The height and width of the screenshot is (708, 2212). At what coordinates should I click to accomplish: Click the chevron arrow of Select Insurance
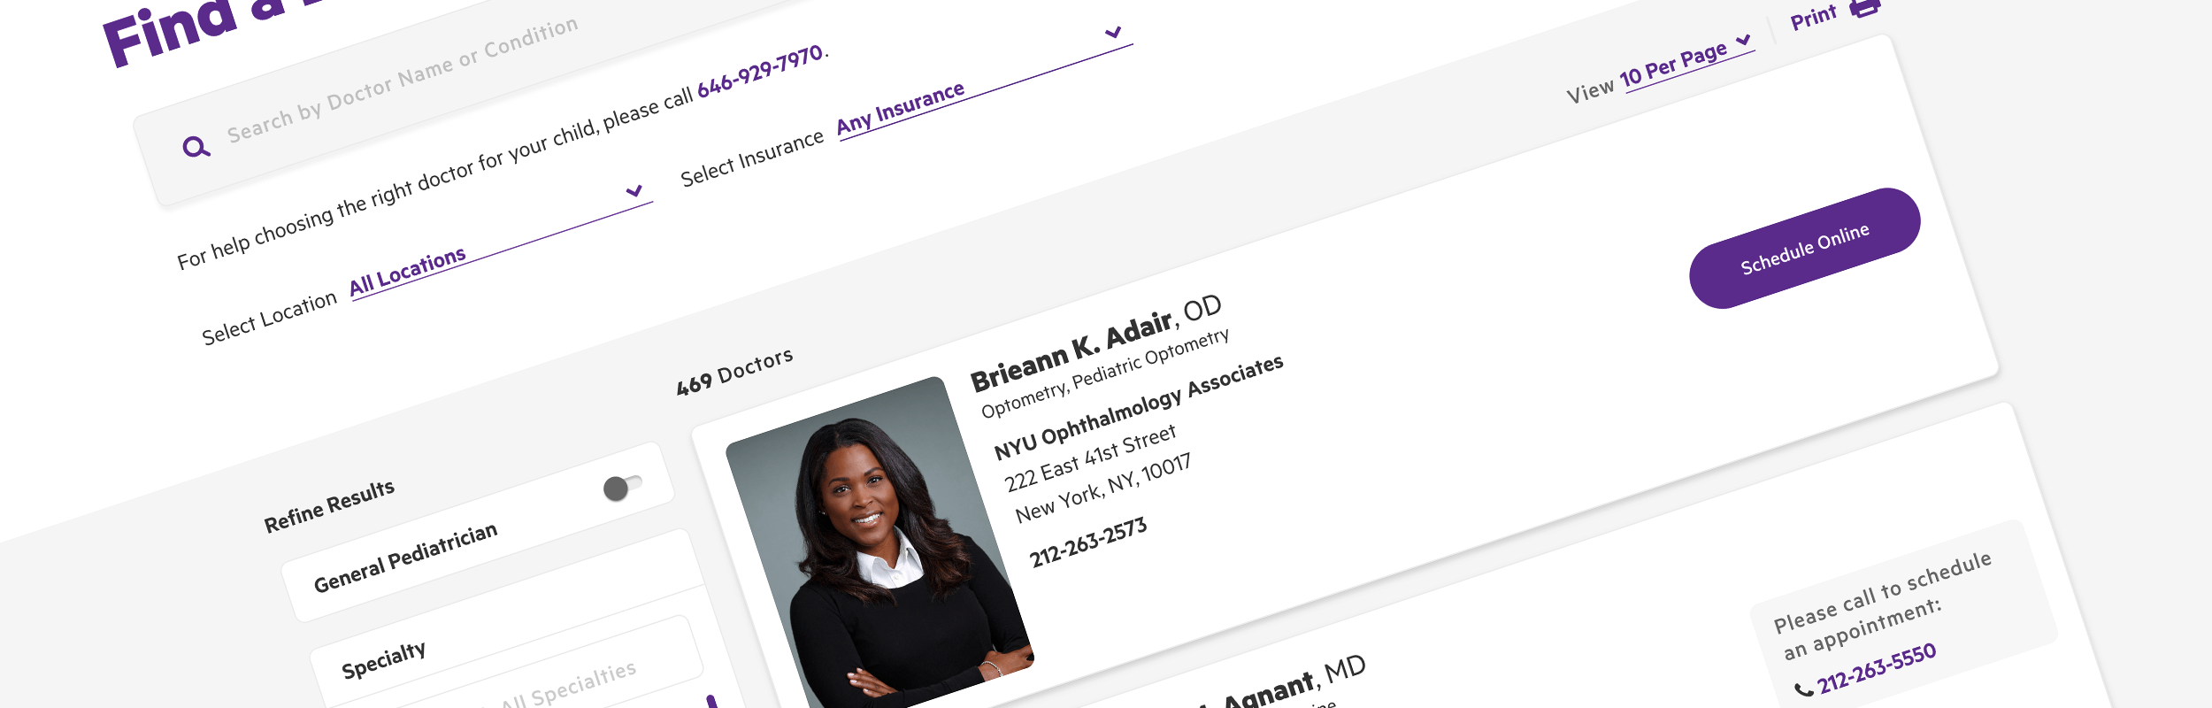(1114, 33)
